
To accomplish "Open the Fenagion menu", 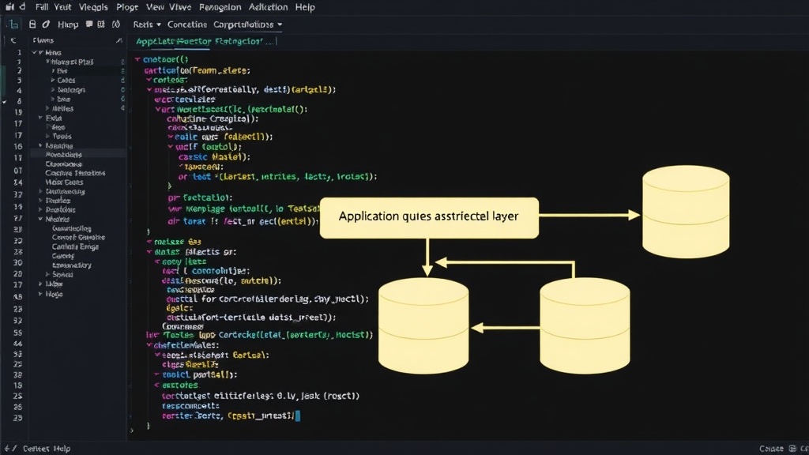I will [x=220, y=7].
